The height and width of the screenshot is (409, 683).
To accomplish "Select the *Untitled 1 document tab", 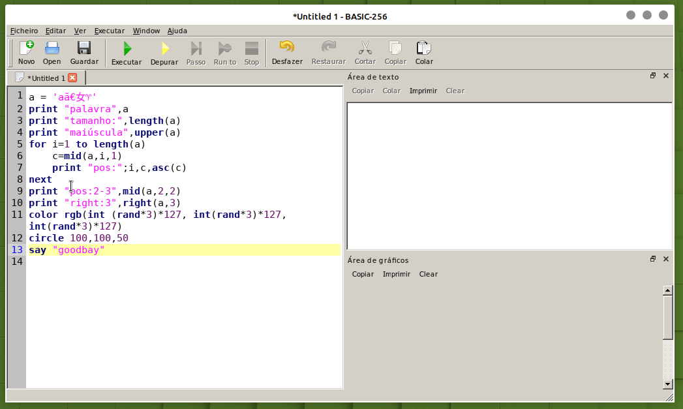I will pos(46,78).
